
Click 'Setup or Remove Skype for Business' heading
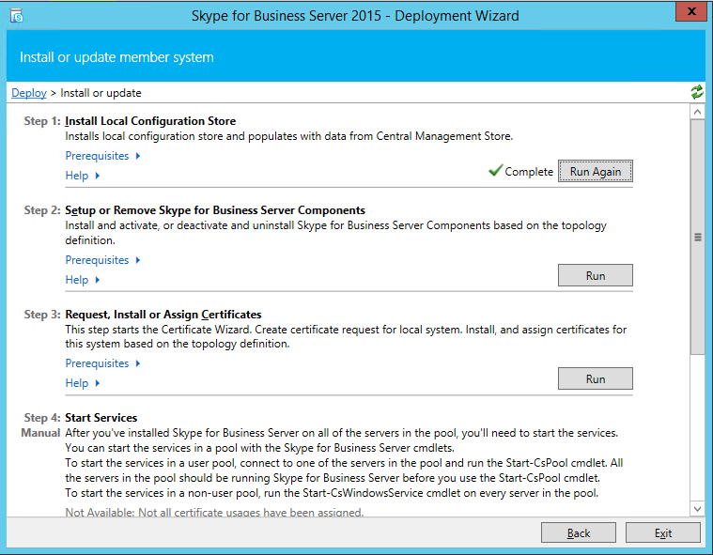(x=215, y=210)
